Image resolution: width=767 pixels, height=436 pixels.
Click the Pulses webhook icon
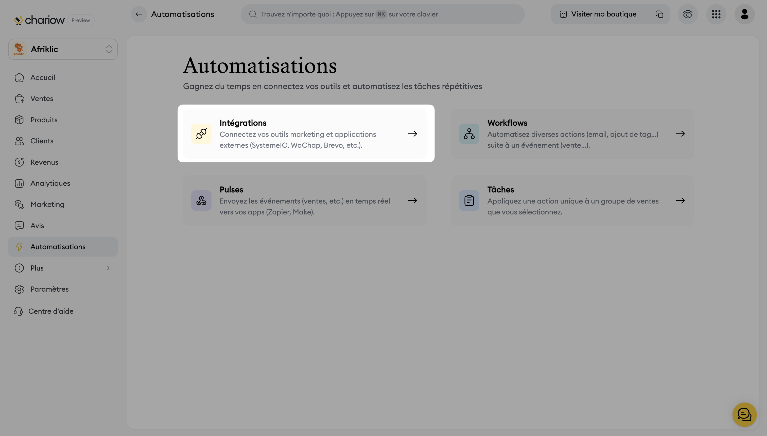point(201,201)
